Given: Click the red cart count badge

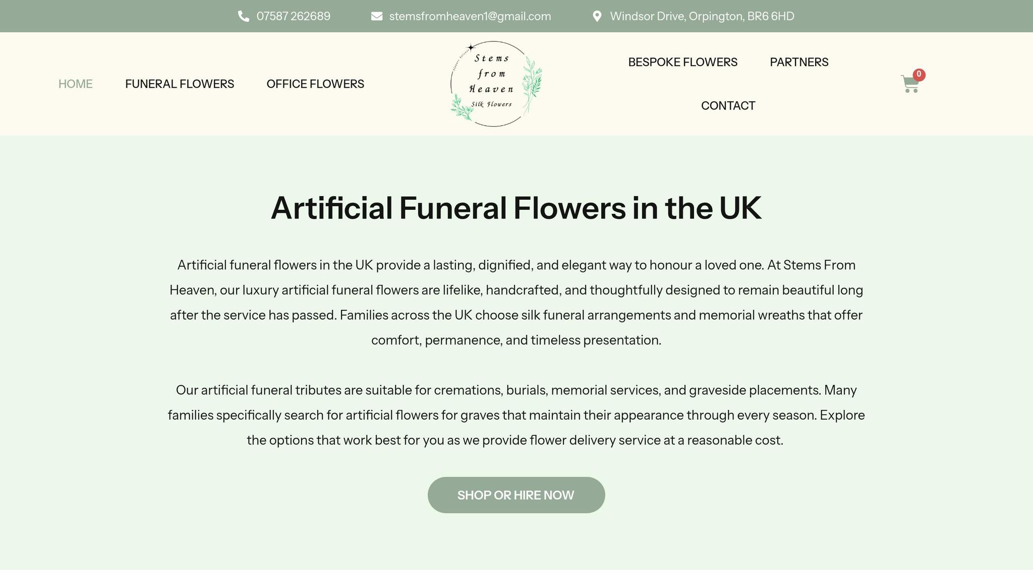Looking at the screenshot, I should 919,74.
